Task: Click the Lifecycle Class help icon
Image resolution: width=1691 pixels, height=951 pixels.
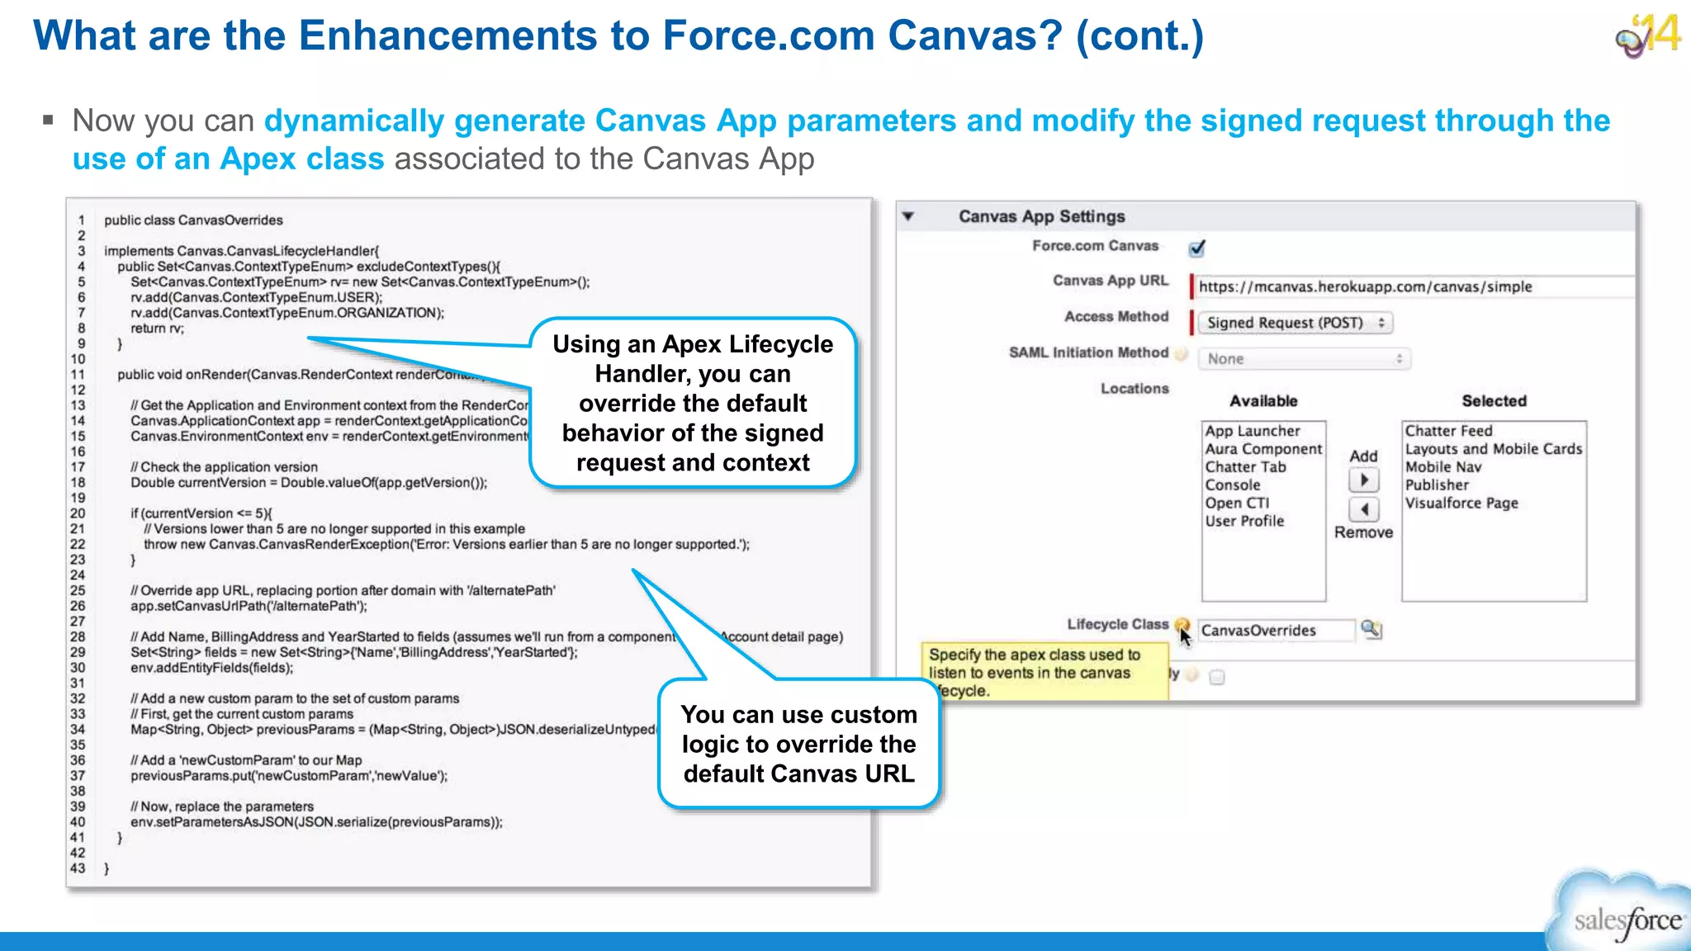Action: (1182, 625)
